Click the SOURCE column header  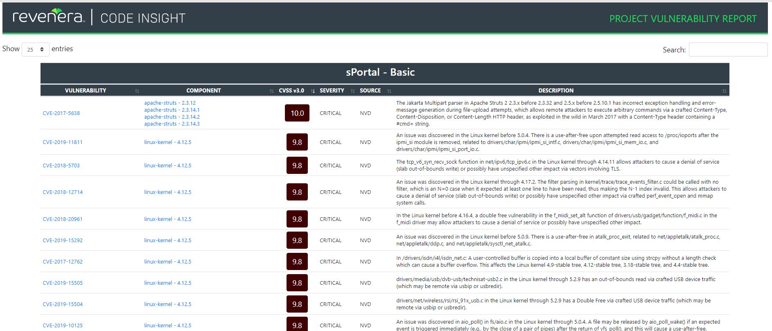click(x=370, y=90)
